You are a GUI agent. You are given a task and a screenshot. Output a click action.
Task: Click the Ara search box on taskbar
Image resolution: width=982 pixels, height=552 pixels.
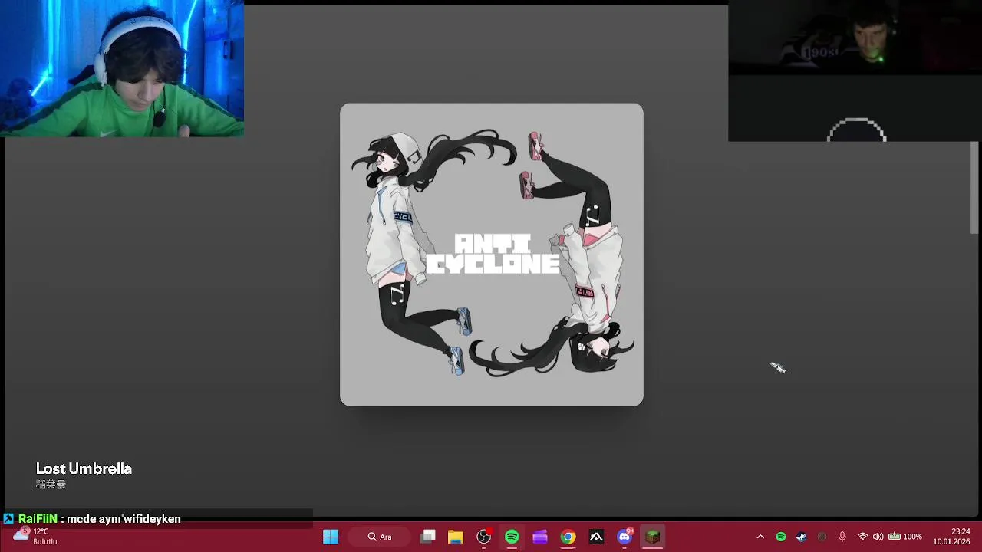(380, 537)
